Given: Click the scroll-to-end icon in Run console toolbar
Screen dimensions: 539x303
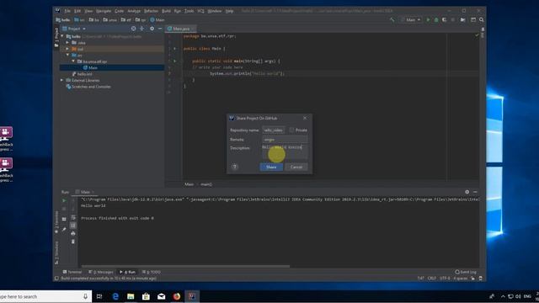Looking at the screenshot, I should click(73, 226).
